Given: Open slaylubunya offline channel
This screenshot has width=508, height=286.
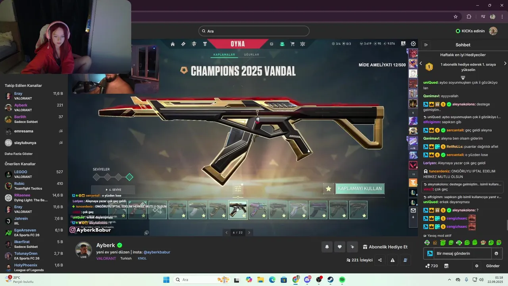Looking at the screenshot, I should tap(34, 143).
